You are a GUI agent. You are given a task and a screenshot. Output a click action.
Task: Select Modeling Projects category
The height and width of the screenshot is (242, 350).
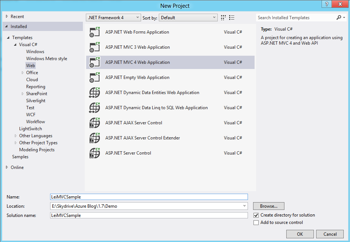(37, 150)
